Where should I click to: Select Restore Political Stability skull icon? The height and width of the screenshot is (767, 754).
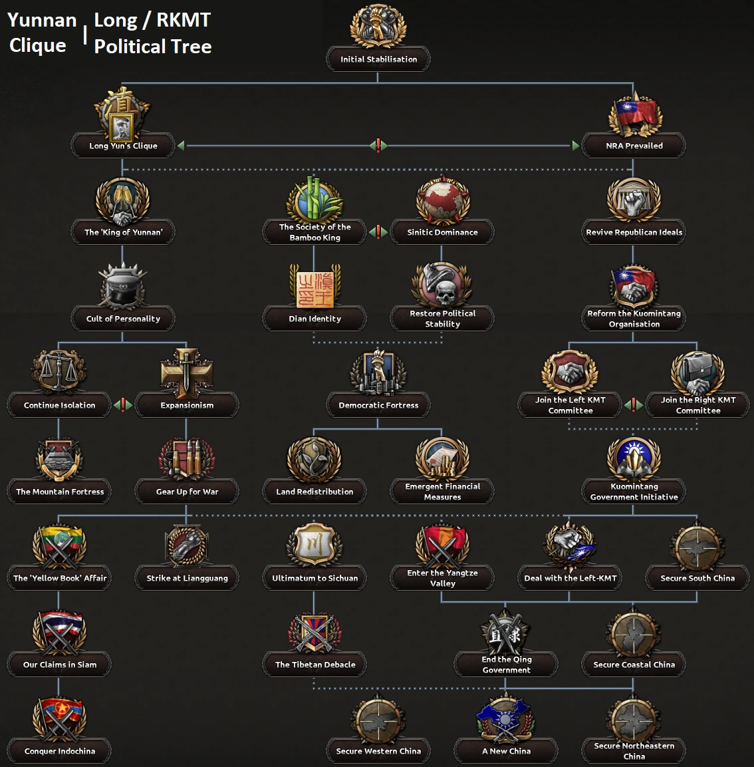click(x=443, y=286)
